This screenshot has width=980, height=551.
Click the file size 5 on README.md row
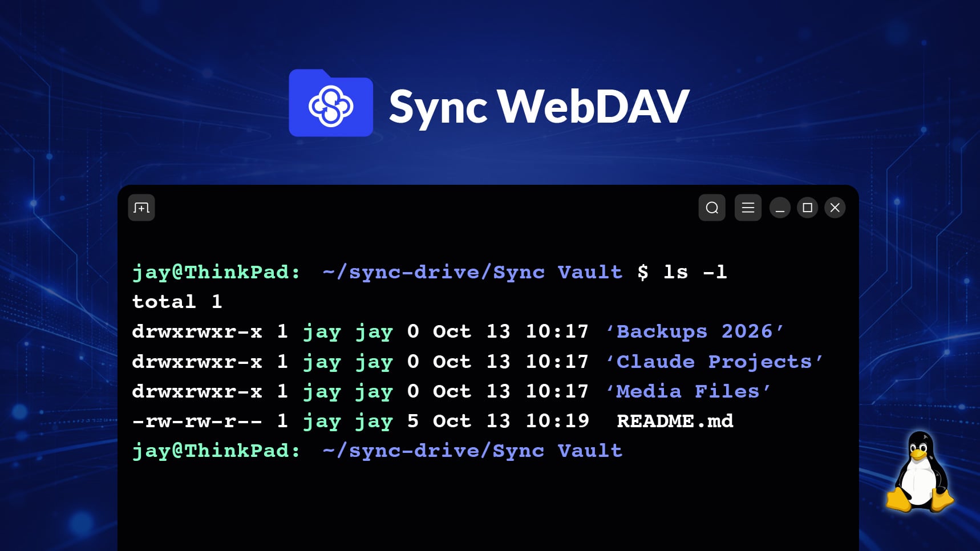click(x=413, y=421)
